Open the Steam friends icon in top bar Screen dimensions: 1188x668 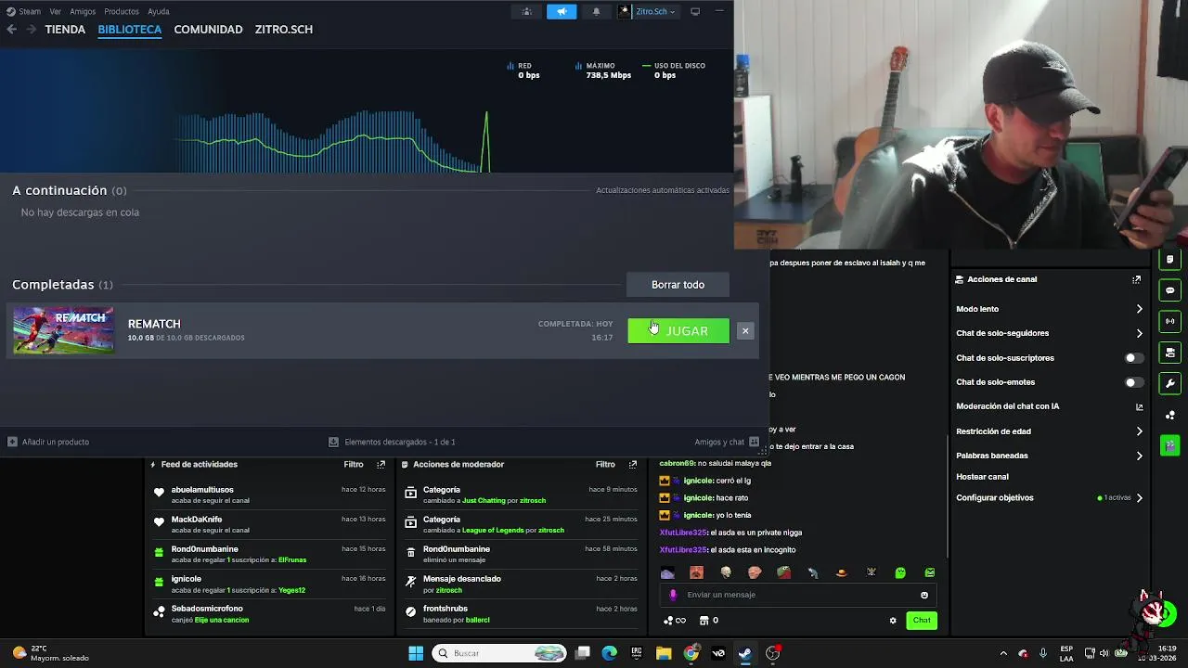[526, 11]
